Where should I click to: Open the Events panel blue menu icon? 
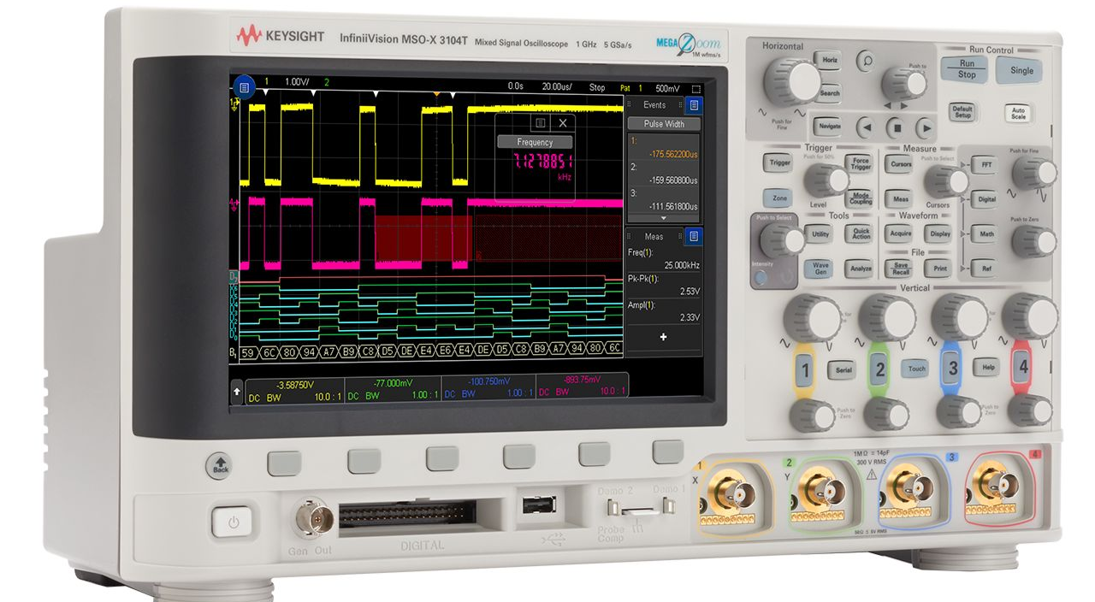[693, 105]
